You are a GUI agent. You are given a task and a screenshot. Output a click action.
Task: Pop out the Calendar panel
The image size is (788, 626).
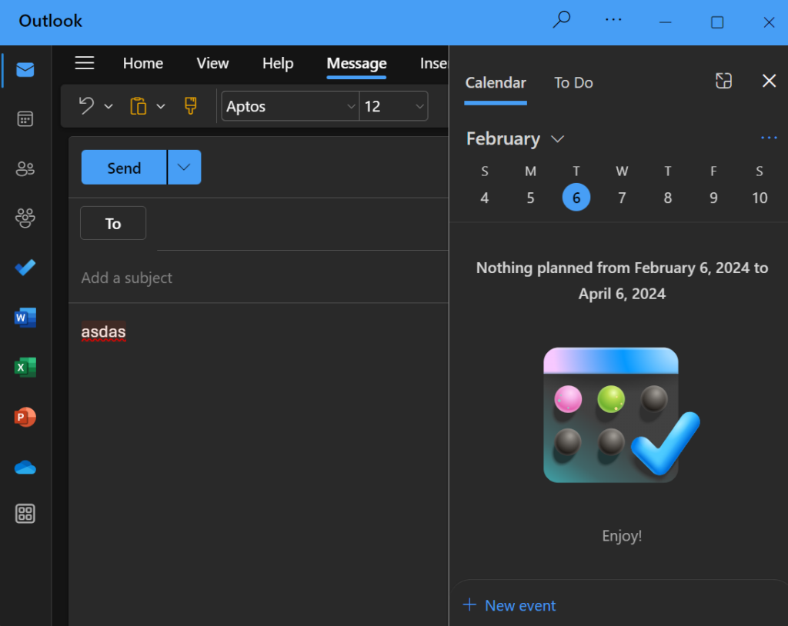point(723,80)
